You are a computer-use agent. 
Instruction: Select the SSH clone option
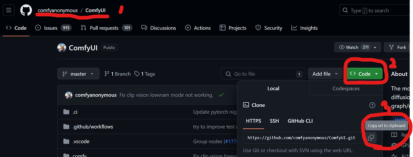(x=274, y=121)
